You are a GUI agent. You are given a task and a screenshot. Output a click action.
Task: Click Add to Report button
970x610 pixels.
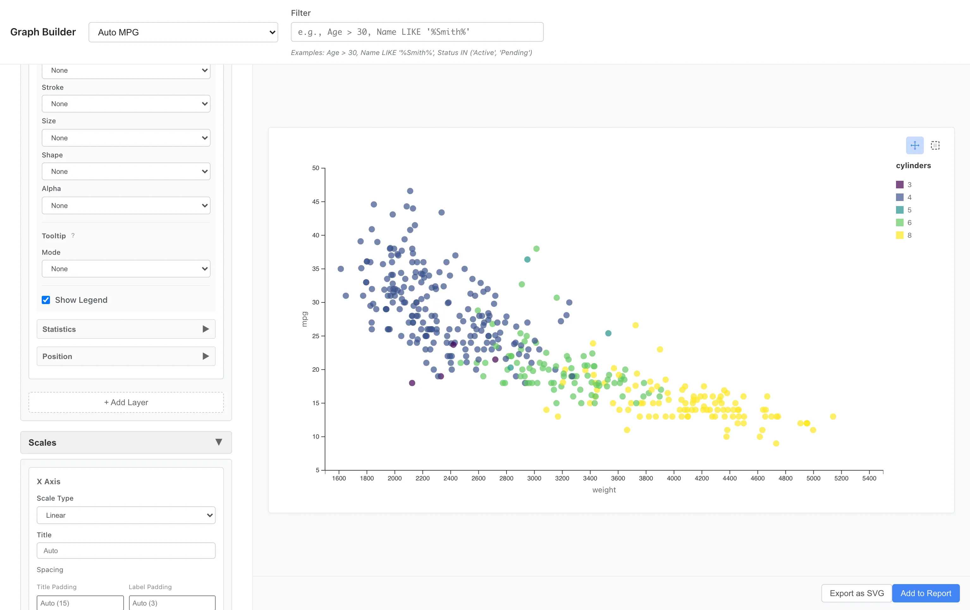(926, 593)
